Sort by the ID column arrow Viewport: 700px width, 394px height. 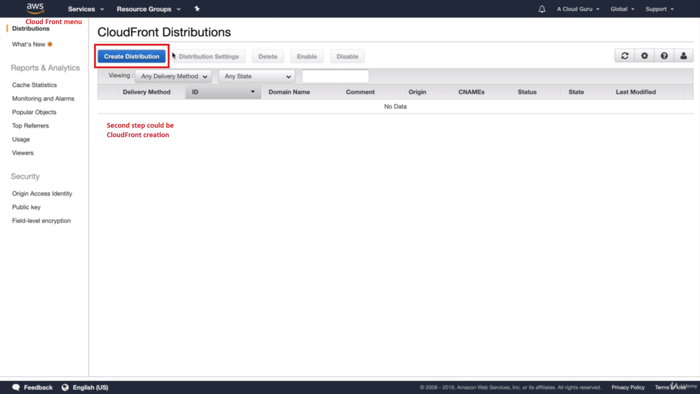point(253,92)
